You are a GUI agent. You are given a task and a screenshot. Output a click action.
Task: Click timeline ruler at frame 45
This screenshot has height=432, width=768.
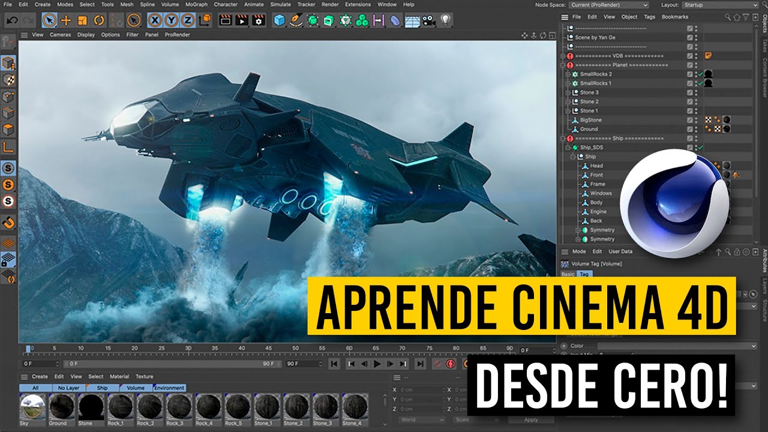point(268,349)
